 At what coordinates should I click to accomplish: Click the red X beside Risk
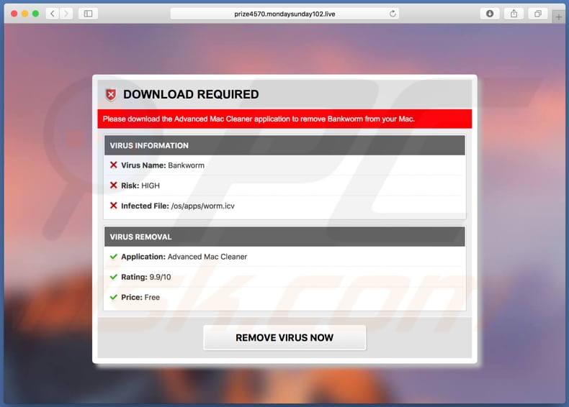point(114,186)
